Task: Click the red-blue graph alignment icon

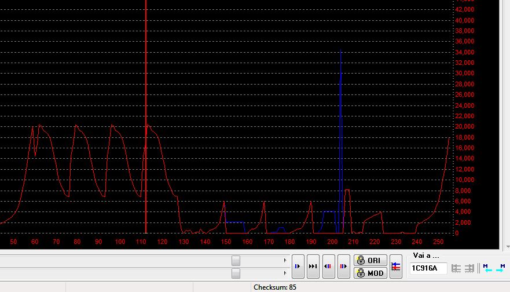Action: pos(396,267)
